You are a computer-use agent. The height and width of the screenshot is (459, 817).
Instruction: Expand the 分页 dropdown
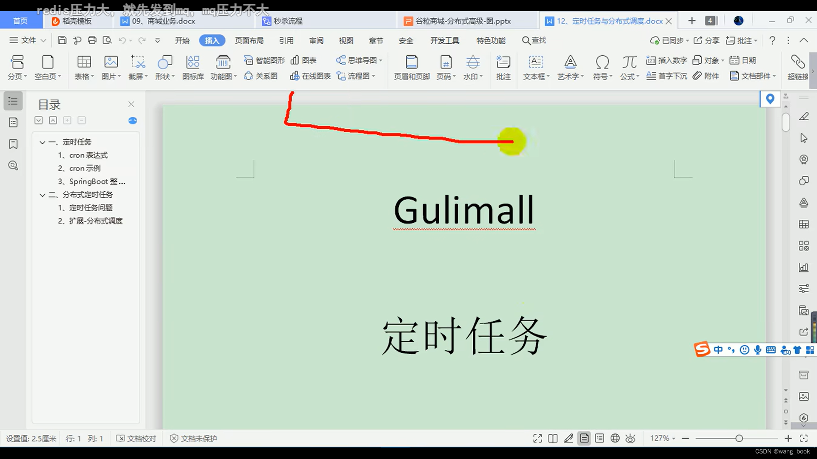(17, 76)
